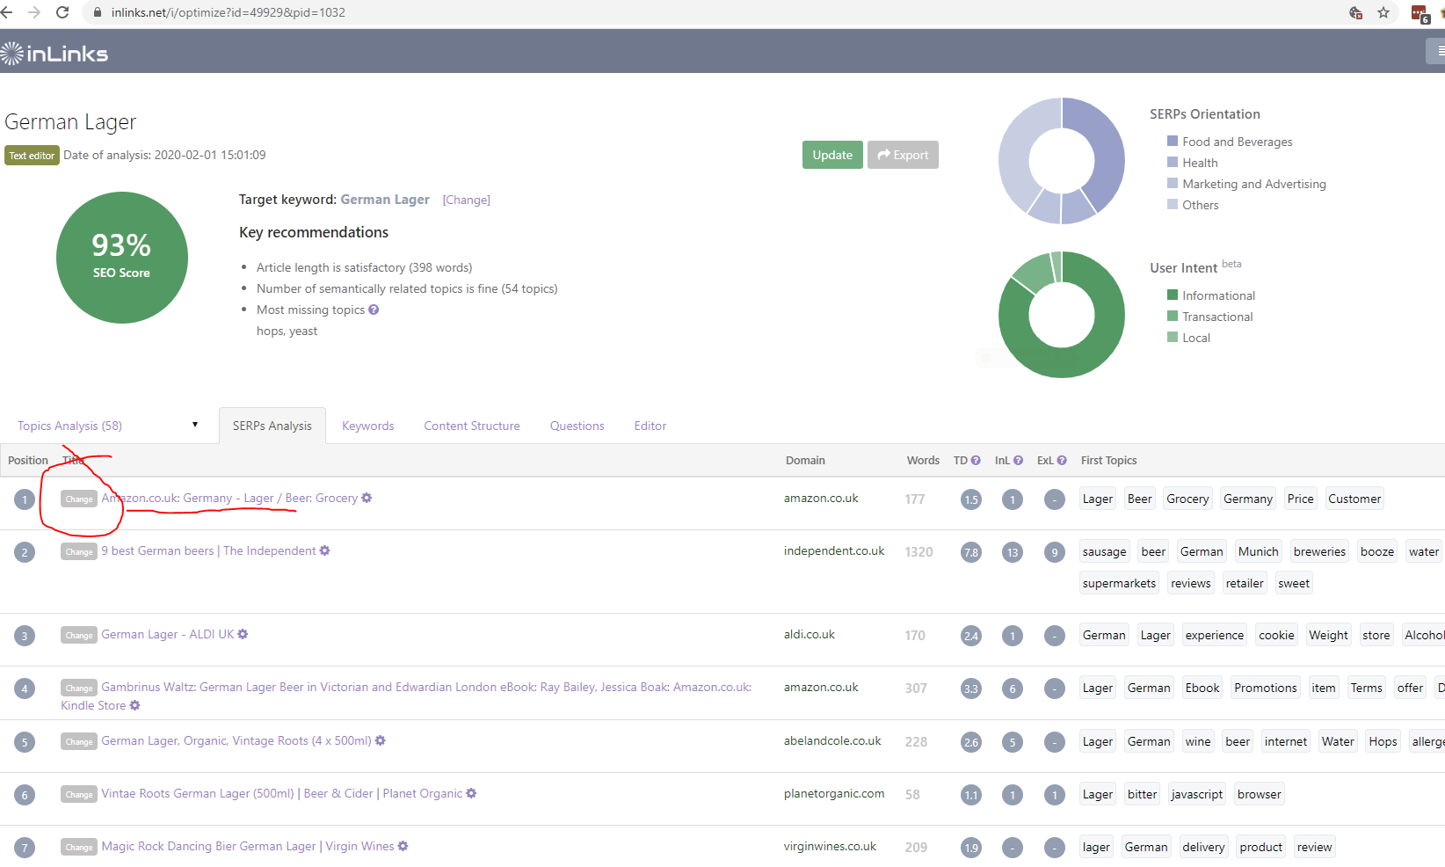Open the red browser extension icon

click(1420, 13)
